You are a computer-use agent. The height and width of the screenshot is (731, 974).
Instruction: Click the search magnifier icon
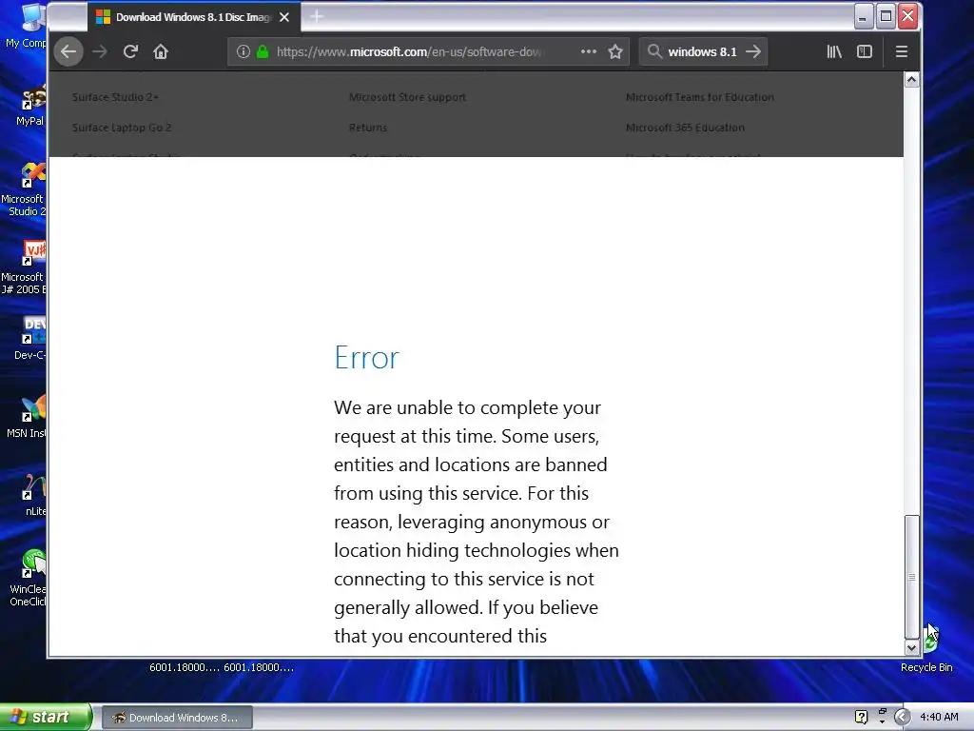click(654, 51)
